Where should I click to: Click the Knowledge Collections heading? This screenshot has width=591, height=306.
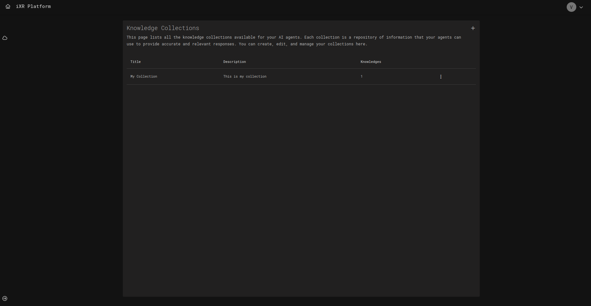[163, 28]
